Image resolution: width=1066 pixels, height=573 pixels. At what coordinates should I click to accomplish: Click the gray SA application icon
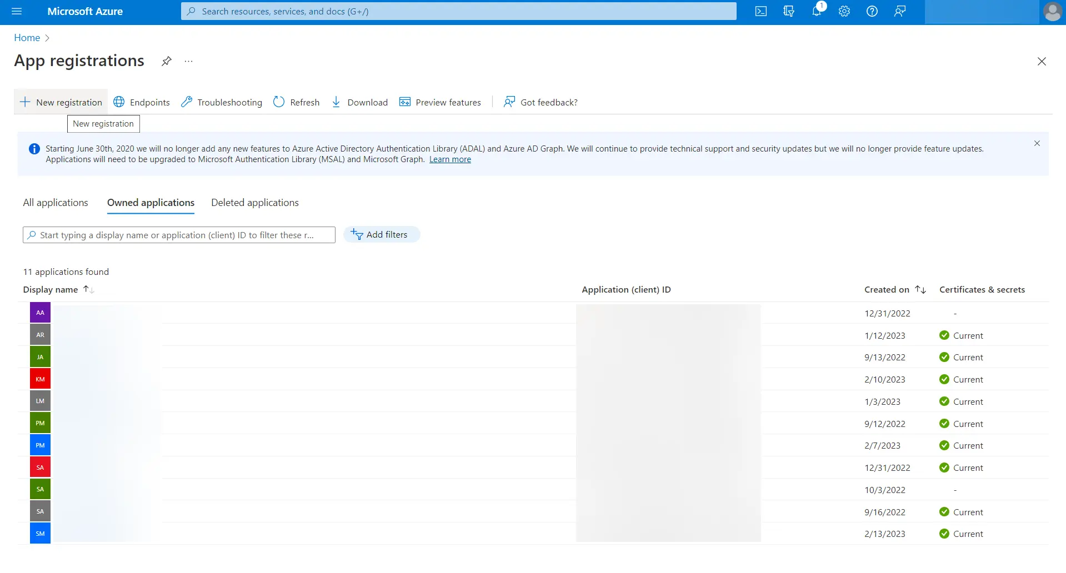click(40, 511)
